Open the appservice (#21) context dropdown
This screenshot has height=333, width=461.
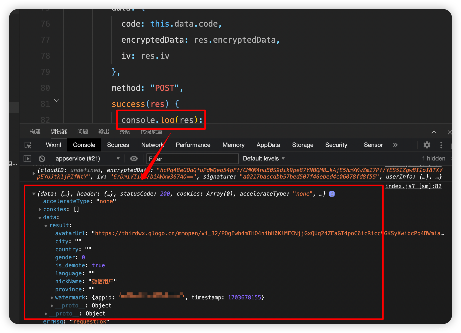88,158
